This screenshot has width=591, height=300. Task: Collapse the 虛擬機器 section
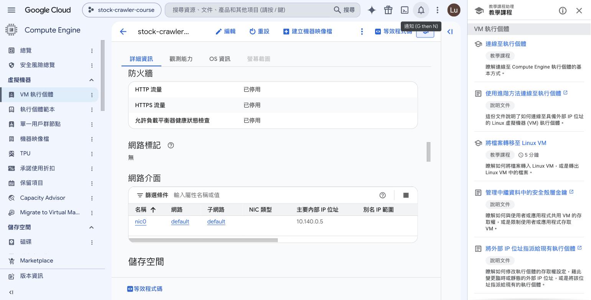pos(91,80)
